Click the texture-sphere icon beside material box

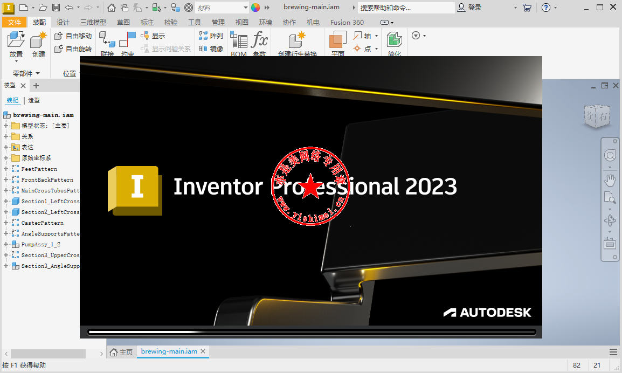coord(189,7)
